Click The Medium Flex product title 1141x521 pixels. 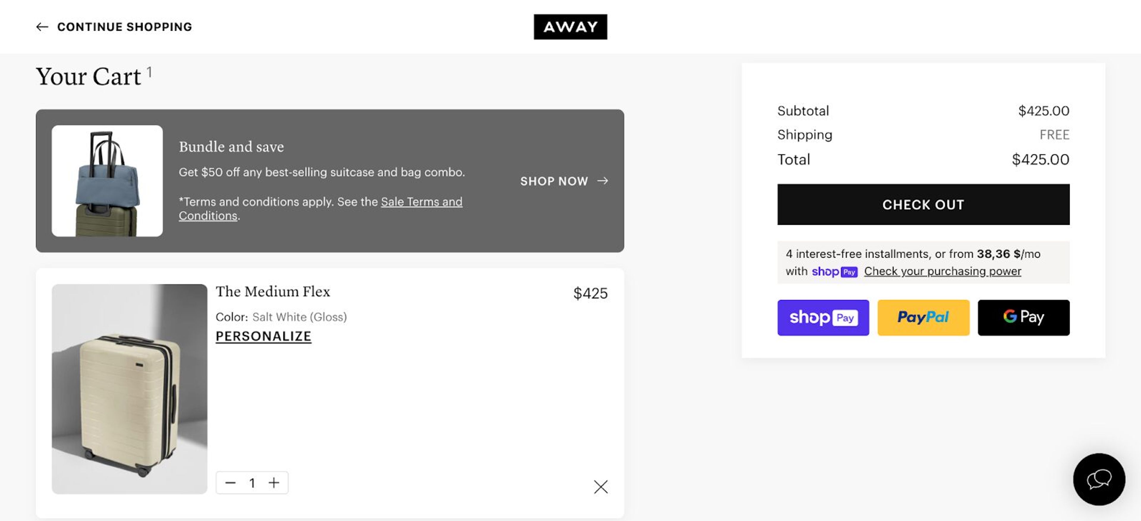(273, 292)
